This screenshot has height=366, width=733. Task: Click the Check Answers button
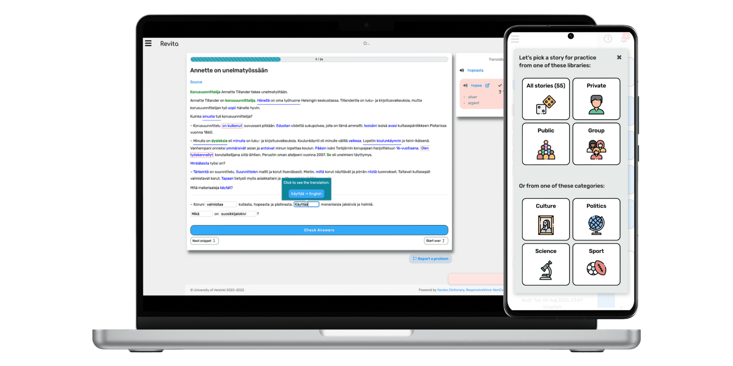319,230
